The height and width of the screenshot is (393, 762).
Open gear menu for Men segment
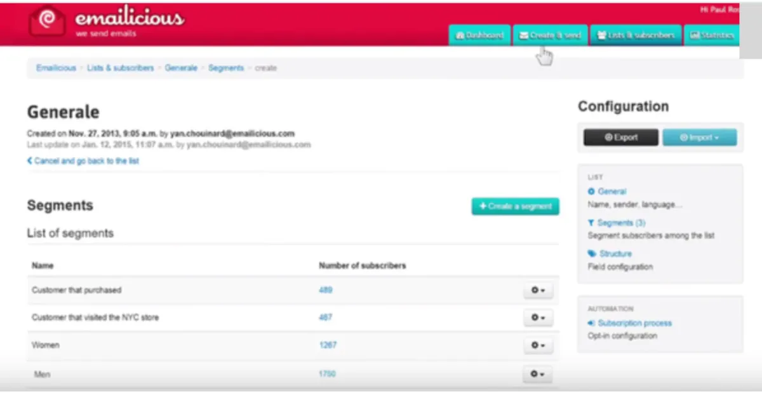(x=538, y=375)
